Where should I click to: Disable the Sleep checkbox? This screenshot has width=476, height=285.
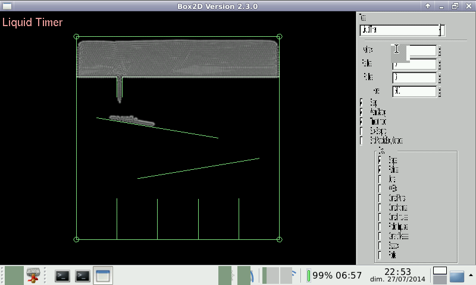(x=362, y=102)
